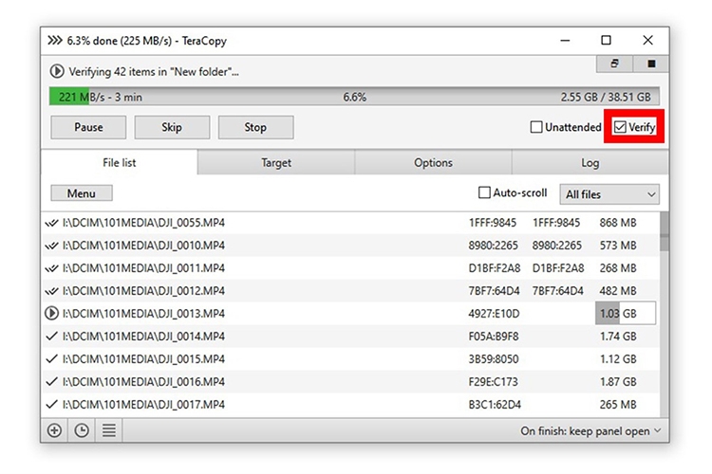This screenshot has width=712, height=474.
Task: Click the checkmark icon beside DJI_0014.MP4
Action: 52,337
